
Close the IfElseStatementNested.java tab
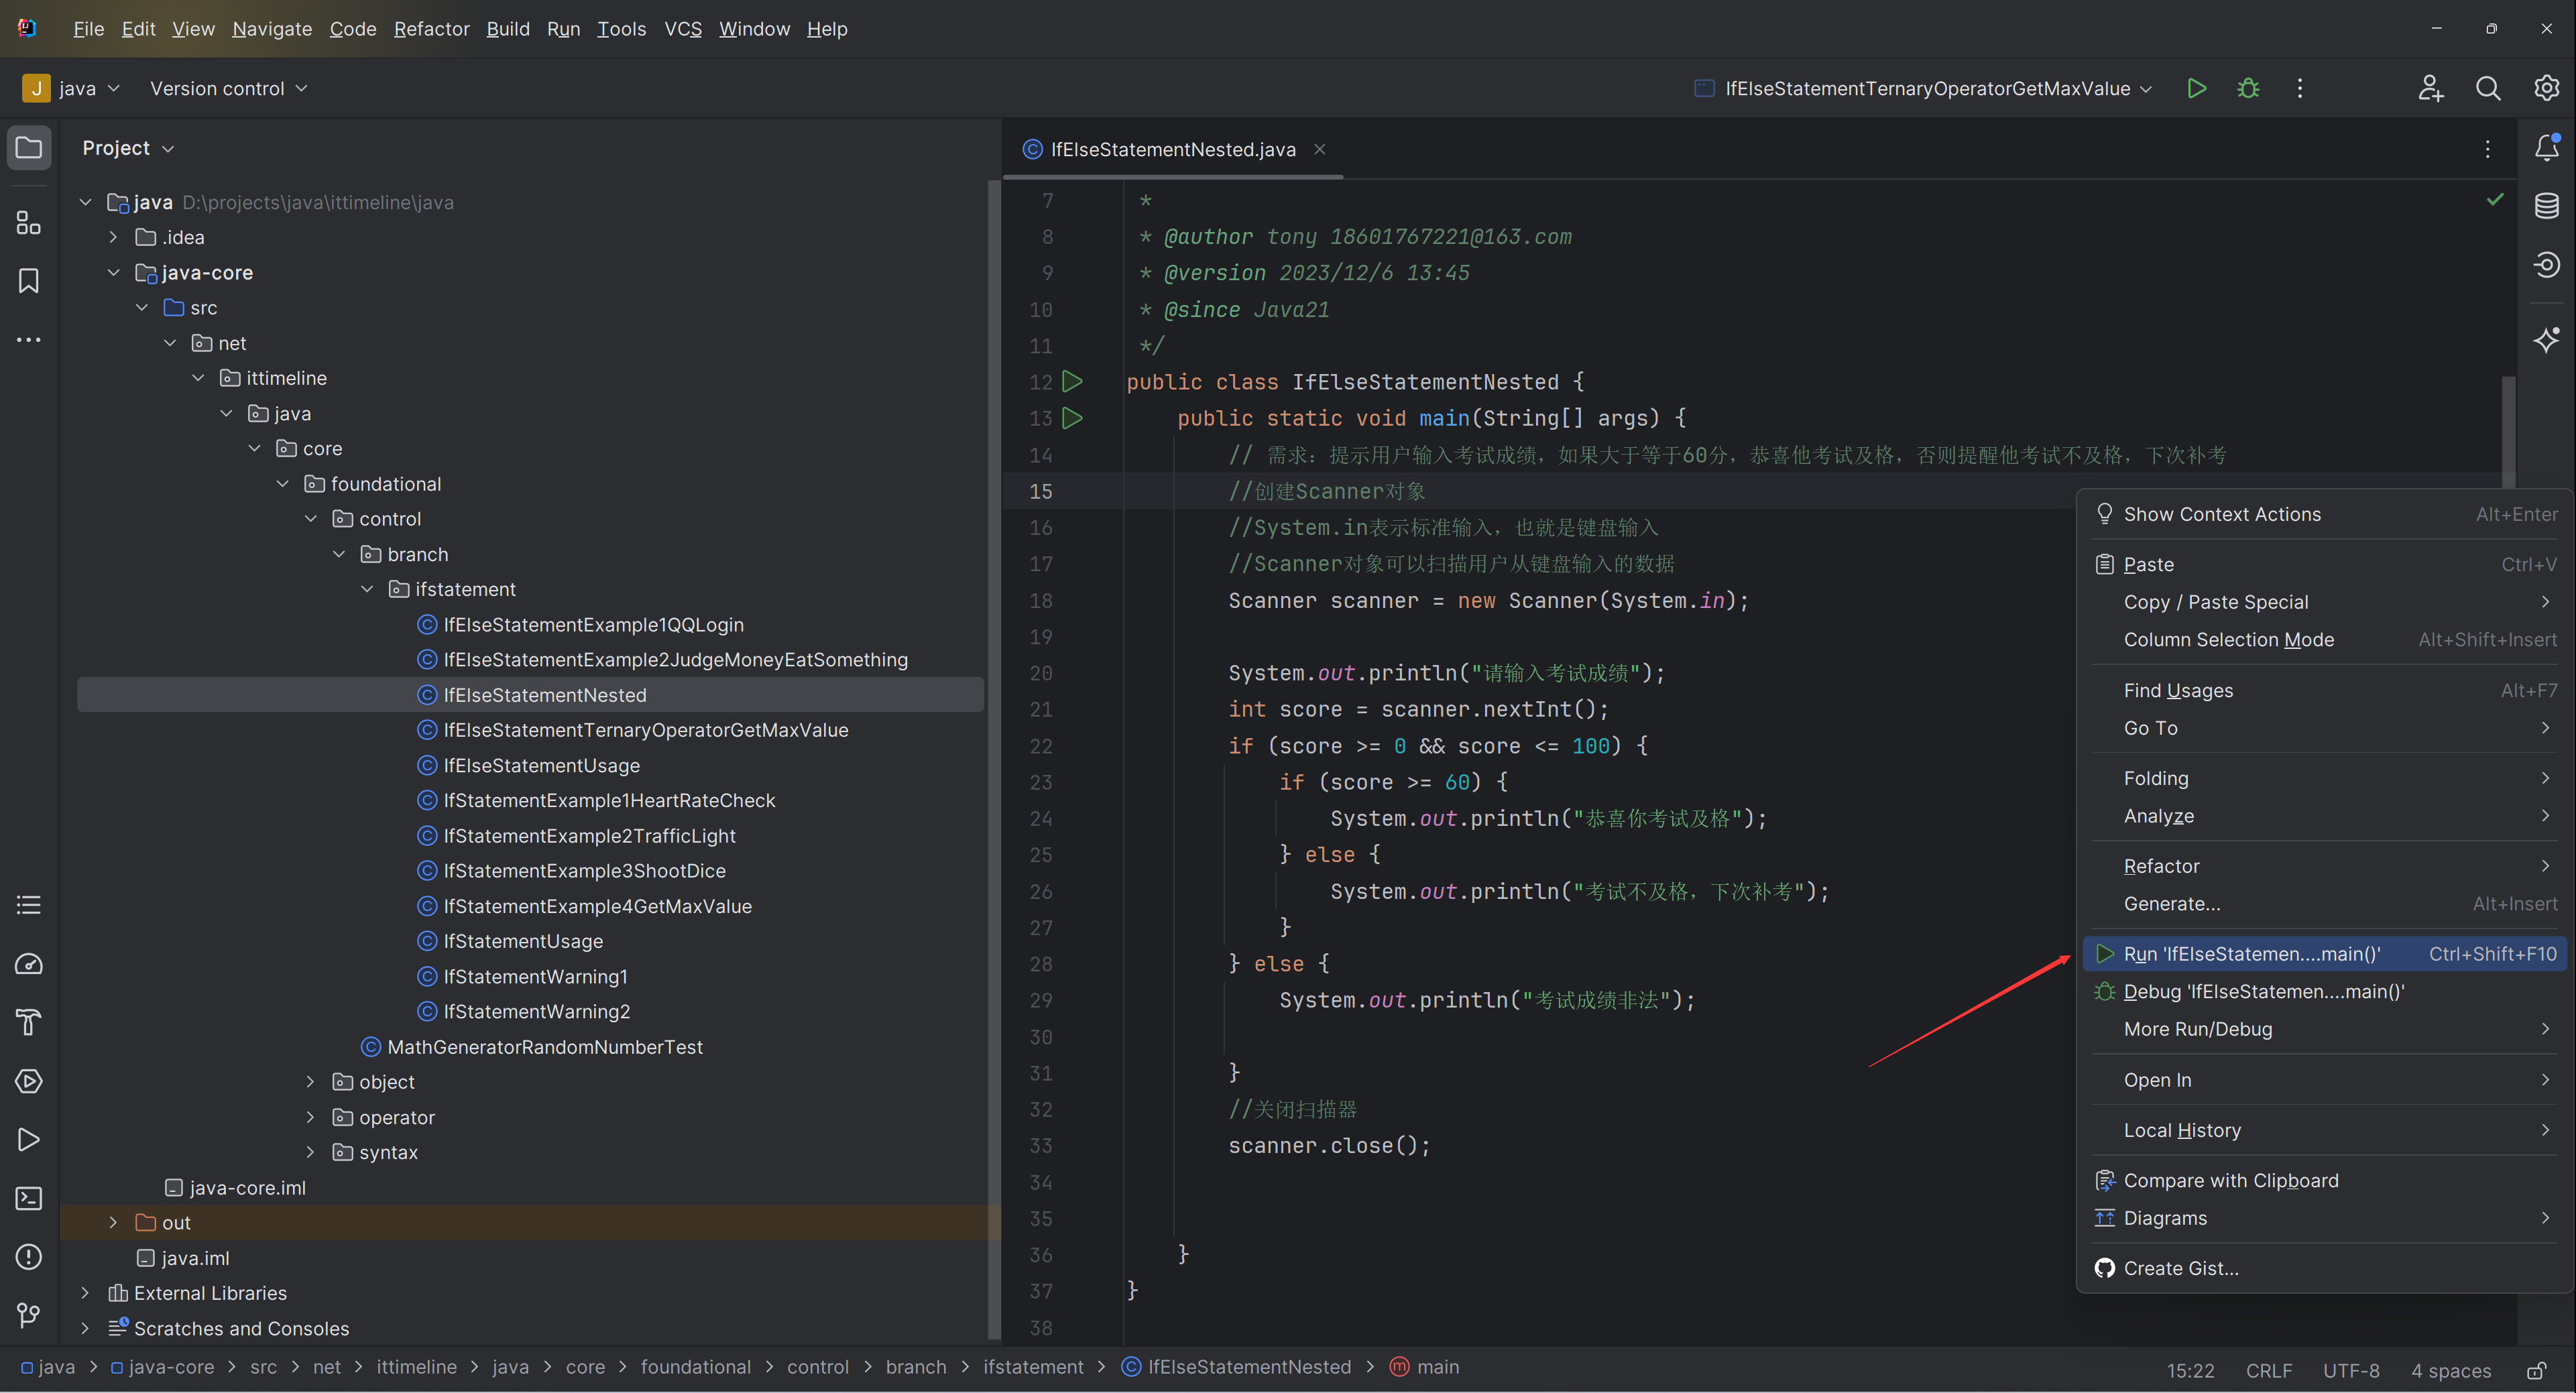pyautogui.click(x=1320, y=149)
